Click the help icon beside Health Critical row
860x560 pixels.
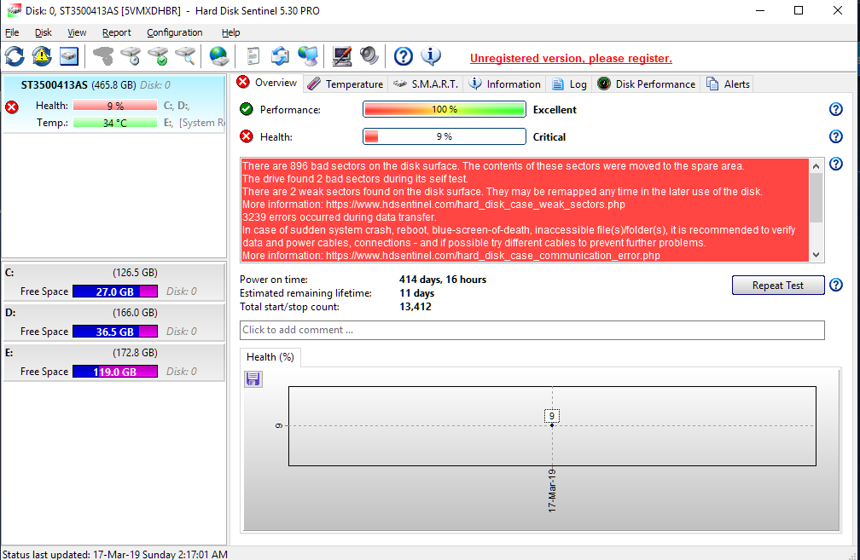click(835, 136)
